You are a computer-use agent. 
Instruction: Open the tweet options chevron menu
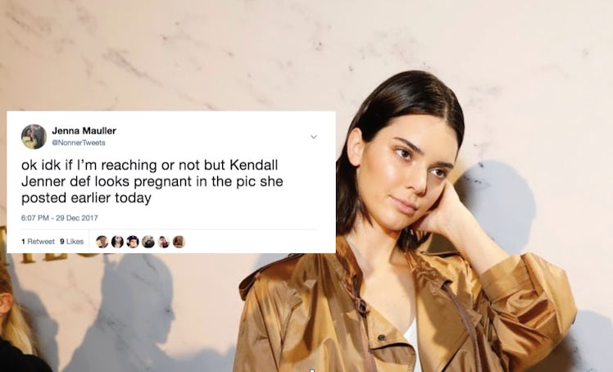point(314,137)
